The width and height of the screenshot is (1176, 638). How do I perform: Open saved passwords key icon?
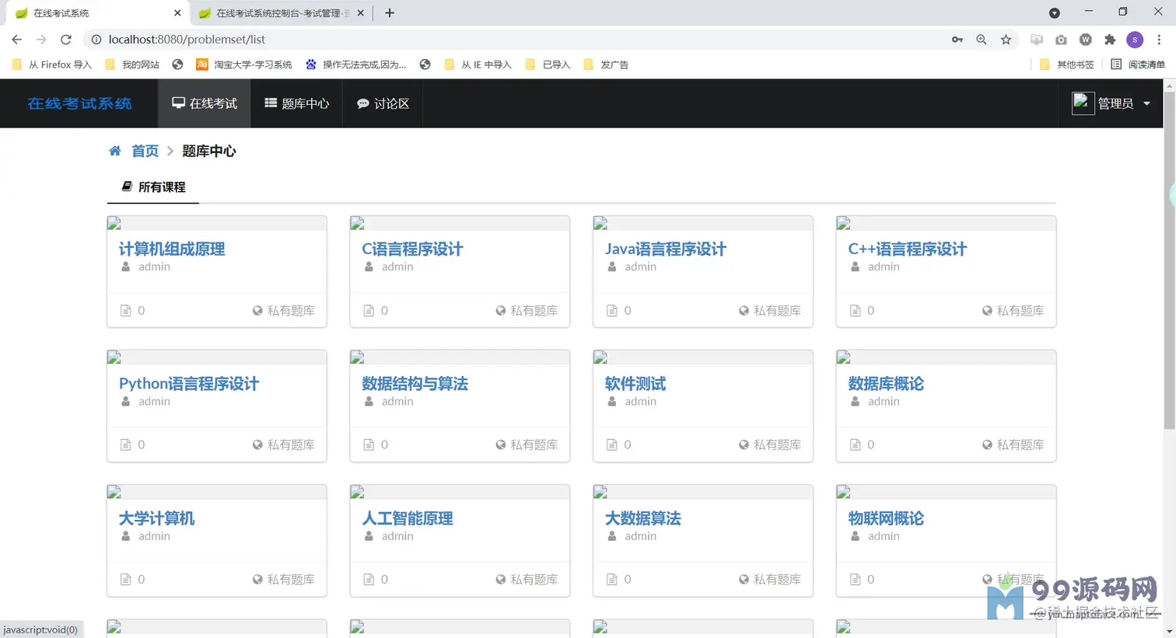pos(957,39)
